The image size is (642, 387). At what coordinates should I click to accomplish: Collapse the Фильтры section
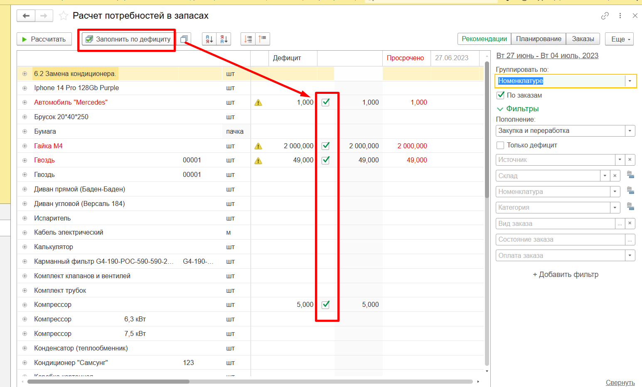tap(500, 109)
